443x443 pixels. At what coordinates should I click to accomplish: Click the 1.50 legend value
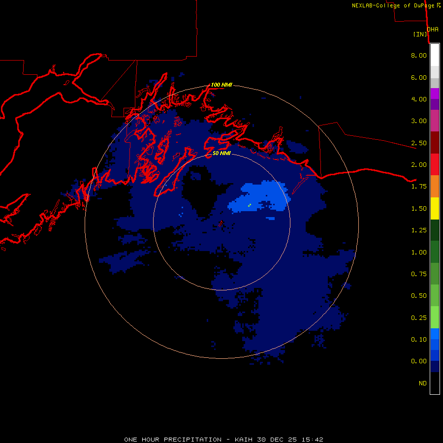419,209
